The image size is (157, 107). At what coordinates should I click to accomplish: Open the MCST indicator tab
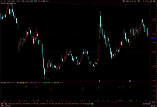pyautogui.click(x=85, y=104)
